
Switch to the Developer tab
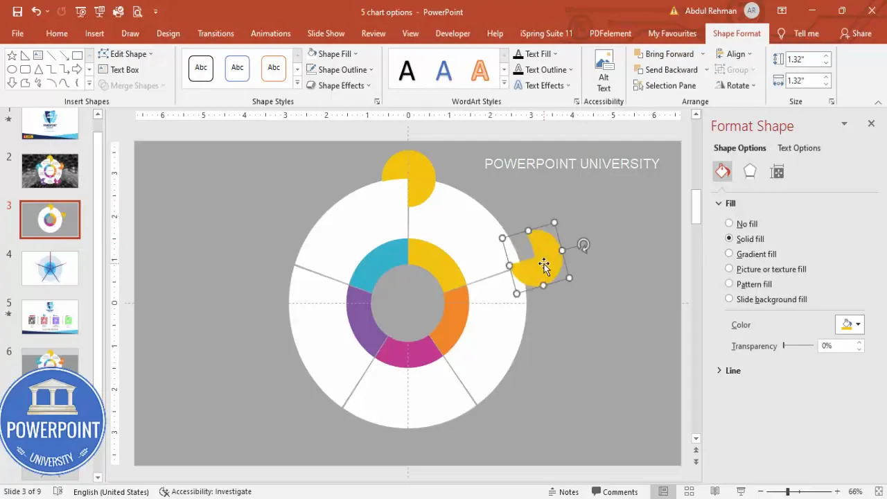(453, 33)
